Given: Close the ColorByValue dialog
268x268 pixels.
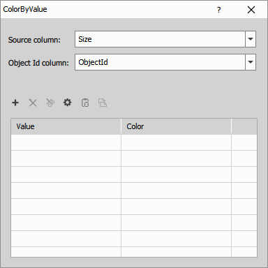Looking at the screenshot, I should click(251, 10).
